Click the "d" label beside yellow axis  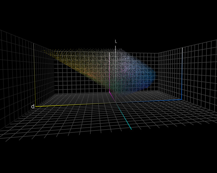coord(33,106)
